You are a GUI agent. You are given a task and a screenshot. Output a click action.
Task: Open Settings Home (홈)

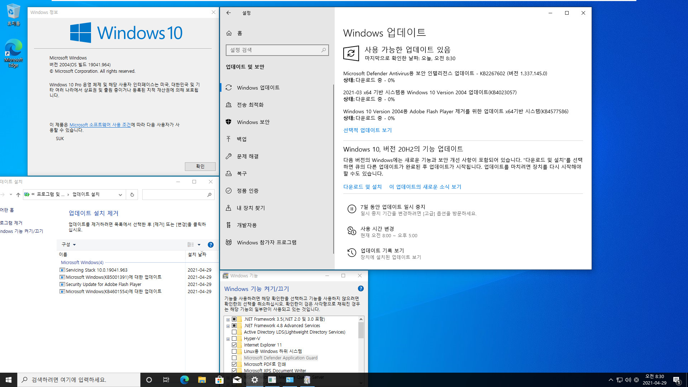pos(234,33)
